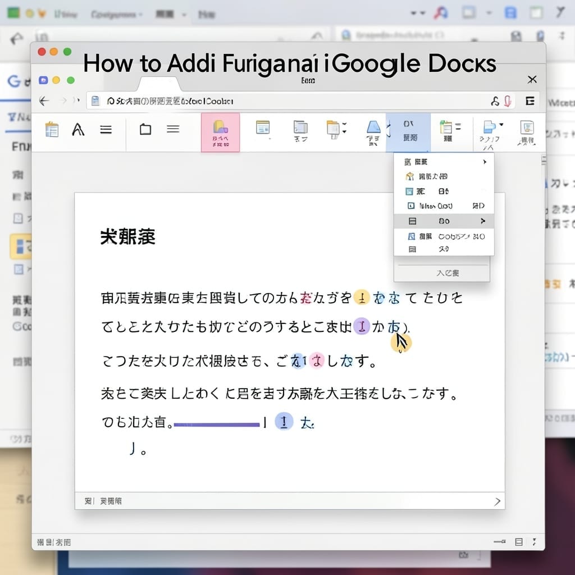Click the blue save icon in background top bar
The image size is (575, 575).
(510, 13)
